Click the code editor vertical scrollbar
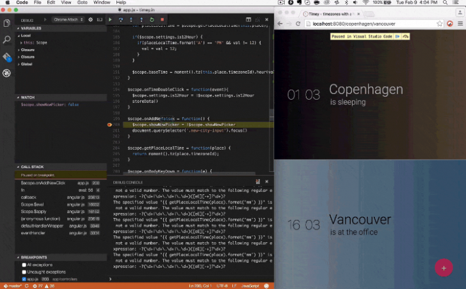 (x=271, y=114)
